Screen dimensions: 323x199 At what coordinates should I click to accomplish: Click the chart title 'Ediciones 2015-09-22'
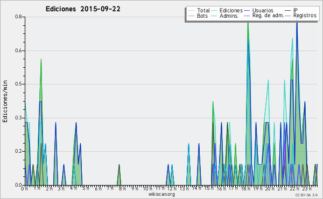pos(83,9)
